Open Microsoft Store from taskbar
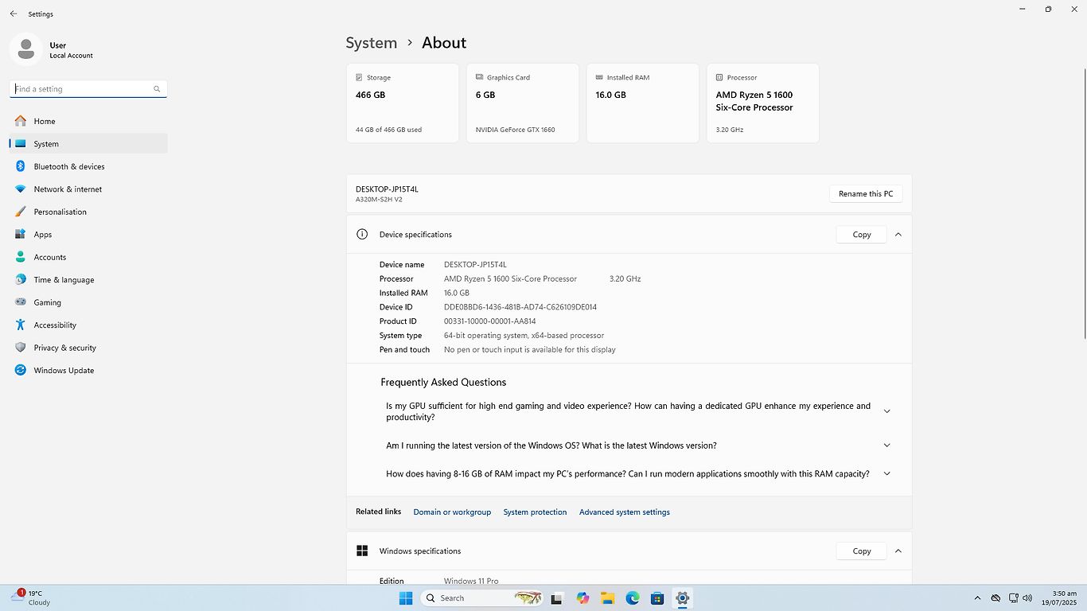1087x611 pixels. [657, 598]
